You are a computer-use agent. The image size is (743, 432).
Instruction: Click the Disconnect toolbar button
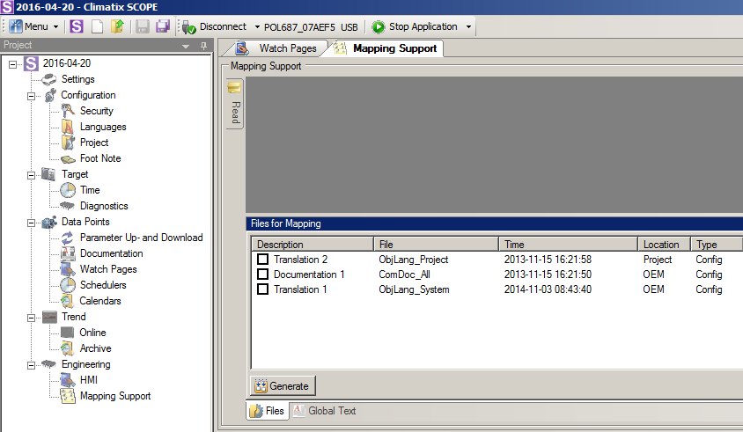(x=215, y=26)
